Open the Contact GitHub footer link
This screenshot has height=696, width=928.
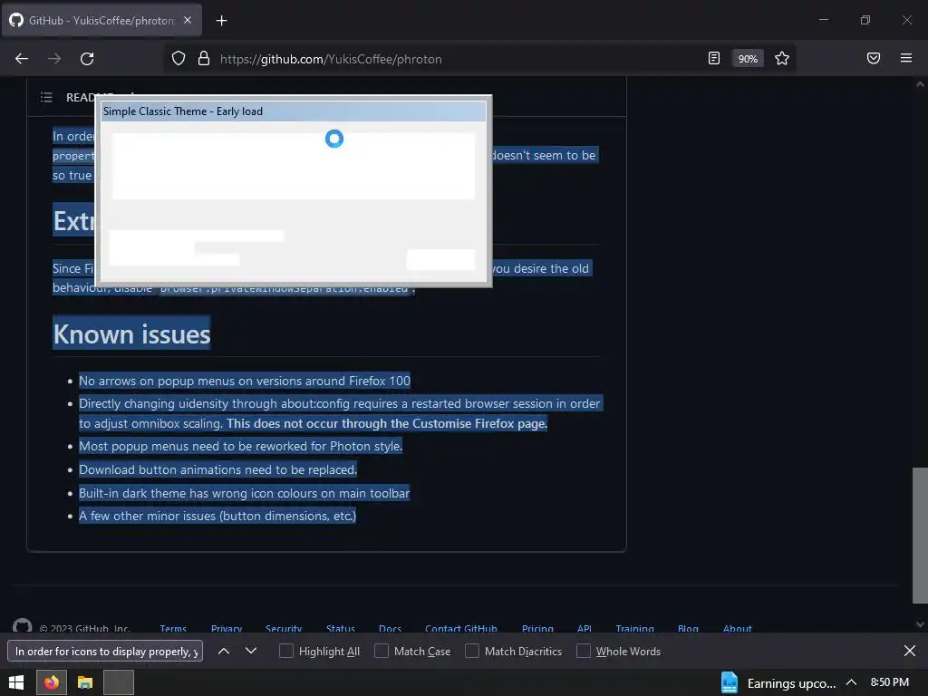click(x=461, y=628)
